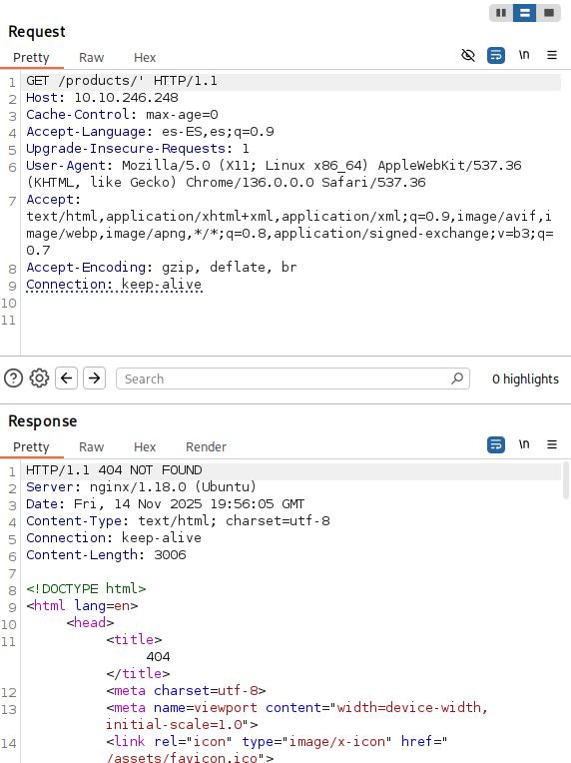Open the Response Render tab

click(x=207, y=446)
